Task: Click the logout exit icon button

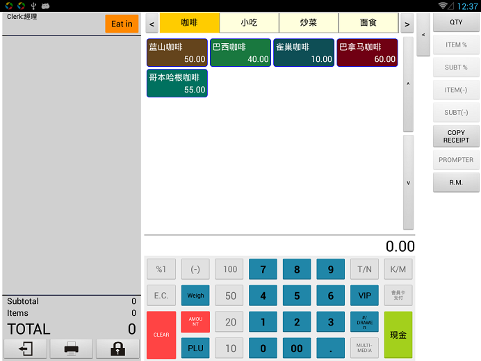Action: coord(26,349)
